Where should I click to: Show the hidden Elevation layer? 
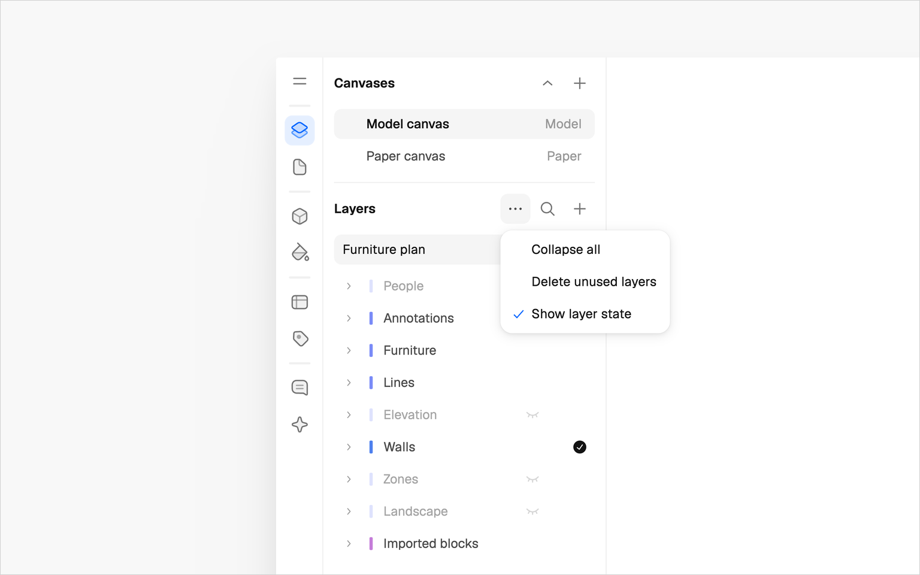tap(532, 415)
